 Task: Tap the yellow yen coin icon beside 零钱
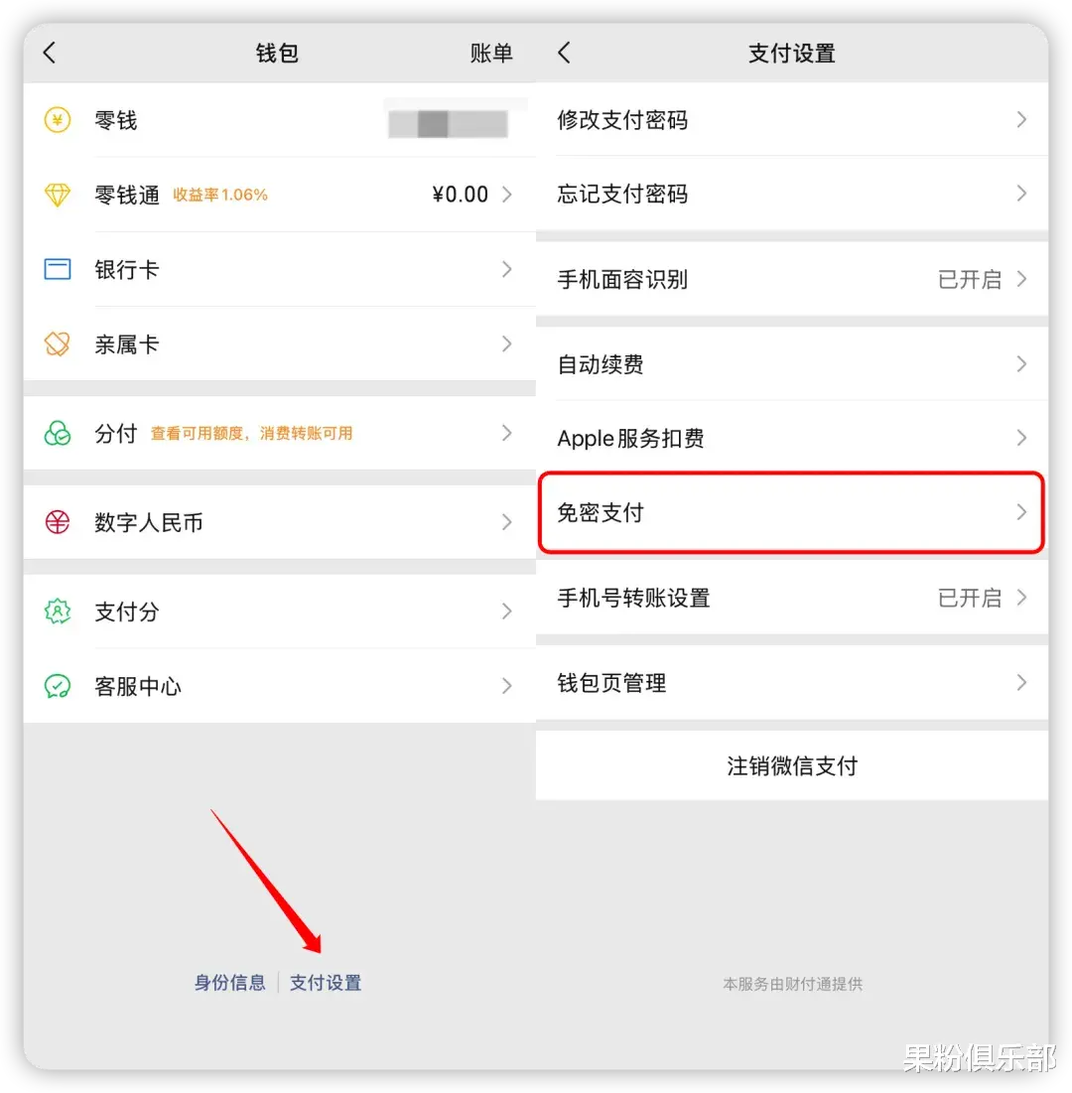tap(58, 120)
